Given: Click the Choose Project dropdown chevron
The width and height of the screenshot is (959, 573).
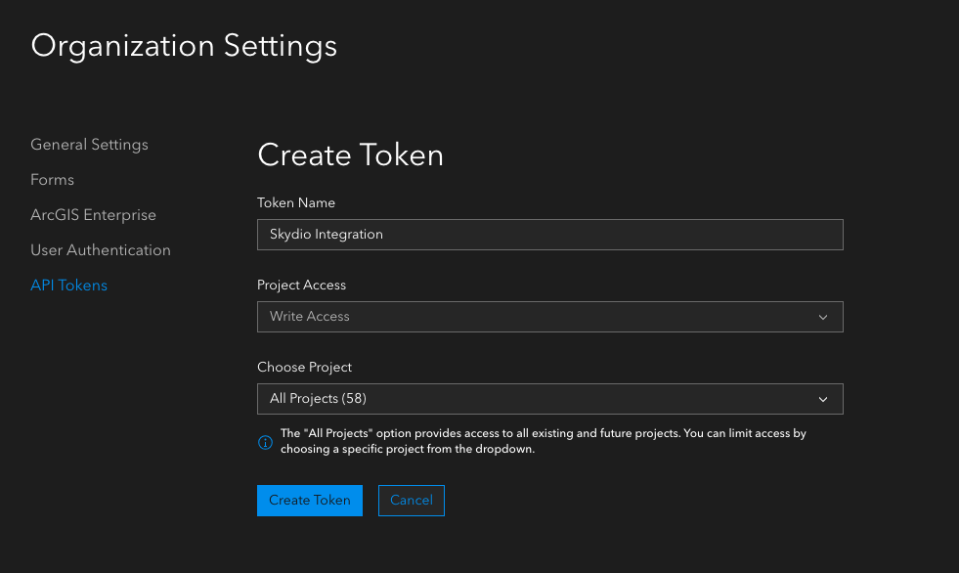Looking at the screenshot, I should click(x=823, y=399).
